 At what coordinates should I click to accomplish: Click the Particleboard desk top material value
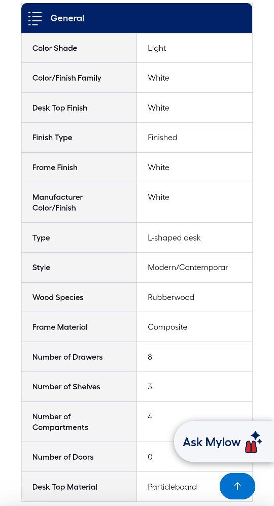(172, 487)
